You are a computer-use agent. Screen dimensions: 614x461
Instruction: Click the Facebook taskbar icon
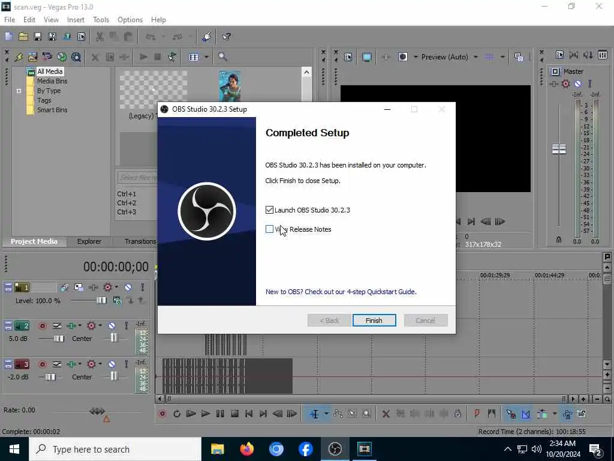[305, 449]
